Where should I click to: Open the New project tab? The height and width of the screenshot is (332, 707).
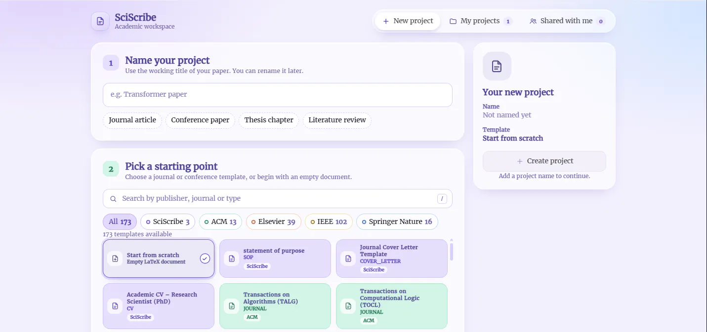point(408,21)
